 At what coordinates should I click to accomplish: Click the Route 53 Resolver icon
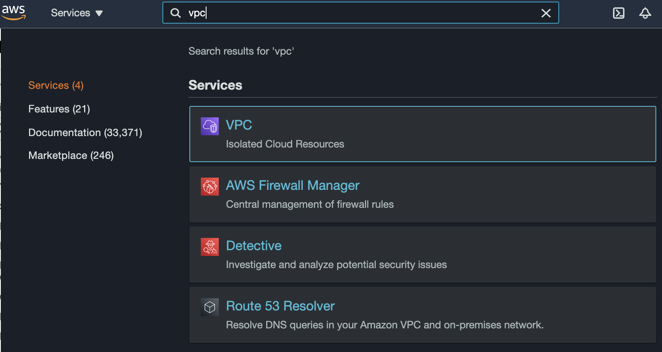click(x=210, y=307)
